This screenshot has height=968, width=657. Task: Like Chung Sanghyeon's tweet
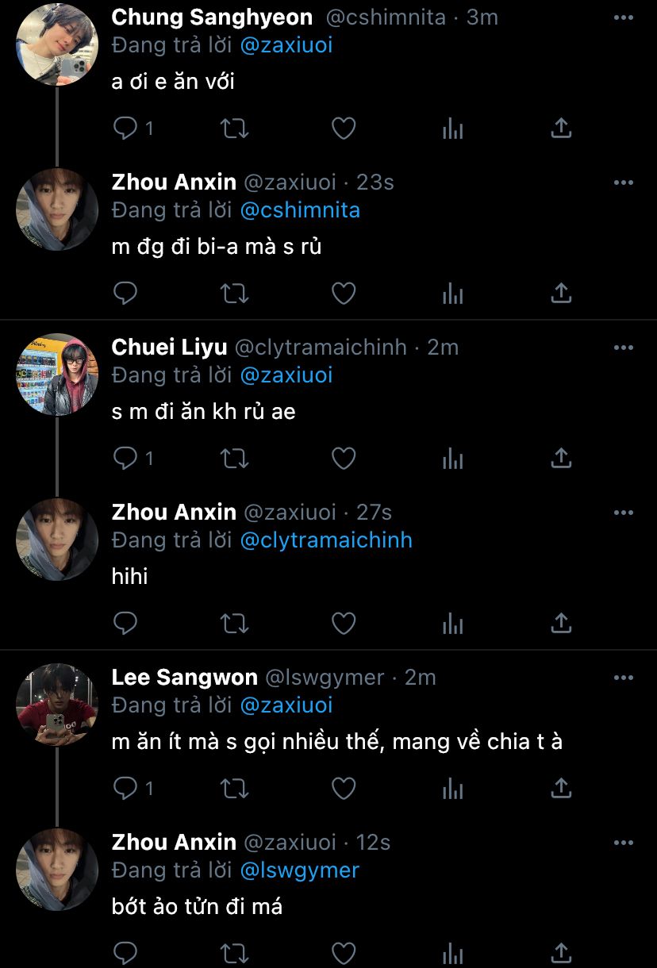tap(343, 128)
